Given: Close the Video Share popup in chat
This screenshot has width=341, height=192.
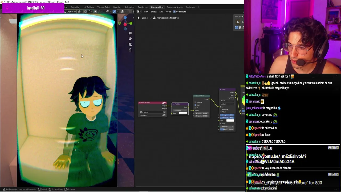Looking at the screenshot, I should click(337, 174).
